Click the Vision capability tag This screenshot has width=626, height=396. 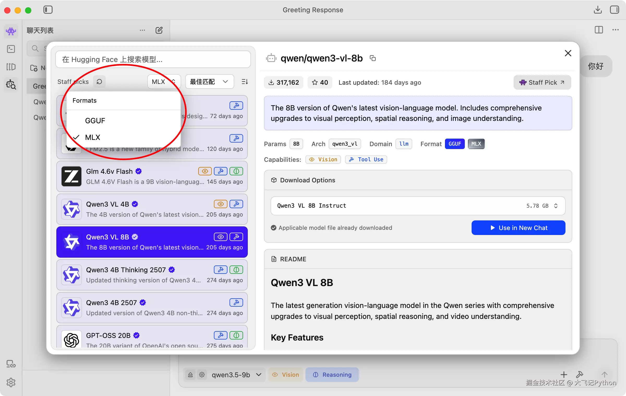point(323,159)
